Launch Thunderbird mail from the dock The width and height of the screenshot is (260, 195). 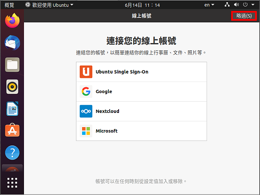tap(12, 42)
